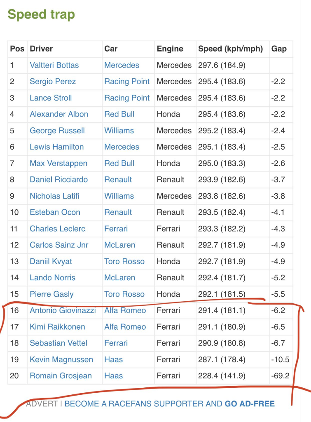Click the Romain Grosjean link

point(61,376)
